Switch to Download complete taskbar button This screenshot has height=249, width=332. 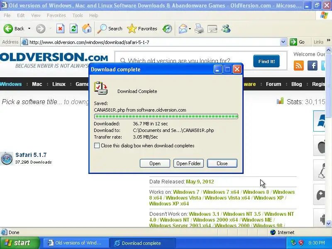[142, 243]
